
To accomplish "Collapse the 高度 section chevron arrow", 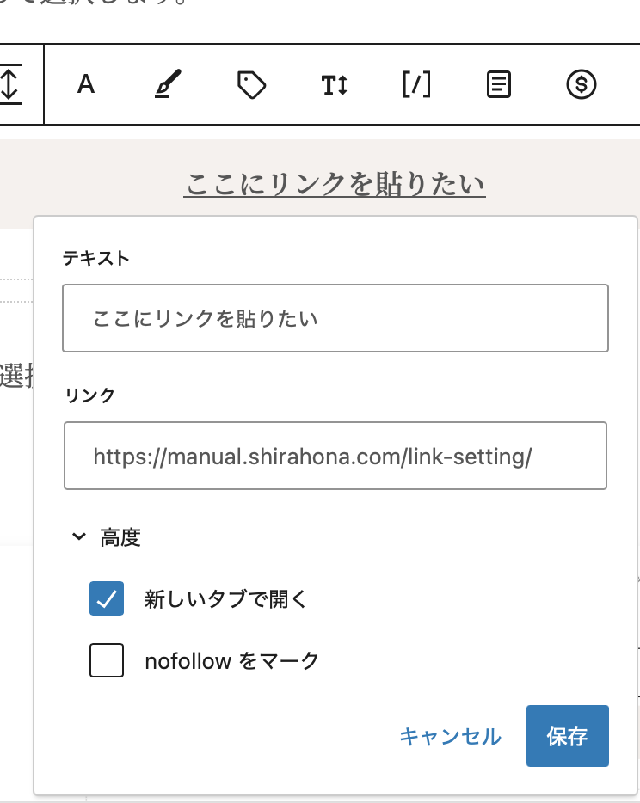I will coord(79,537).
